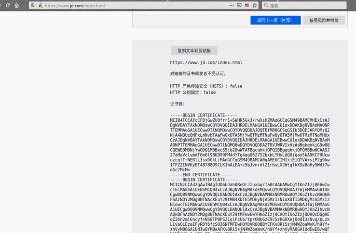The width and height of the screenshot is (356, 233).
Task: Click the HTTP 严格传输安全 (HSTS) line
Action: pyautogui.click(x=206, y=86)
